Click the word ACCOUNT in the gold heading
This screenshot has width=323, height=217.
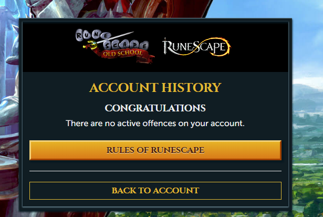[124, 88]
